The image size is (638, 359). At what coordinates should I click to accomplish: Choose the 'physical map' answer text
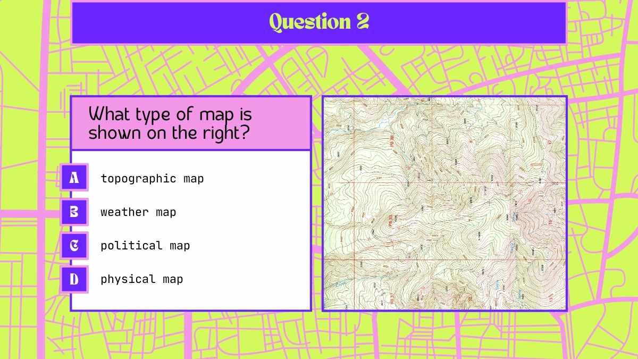click(142, 279)
